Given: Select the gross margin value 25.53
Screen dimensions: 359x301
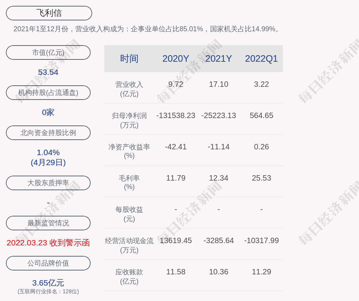Looking at the screenshot, I should coord(261,178).
